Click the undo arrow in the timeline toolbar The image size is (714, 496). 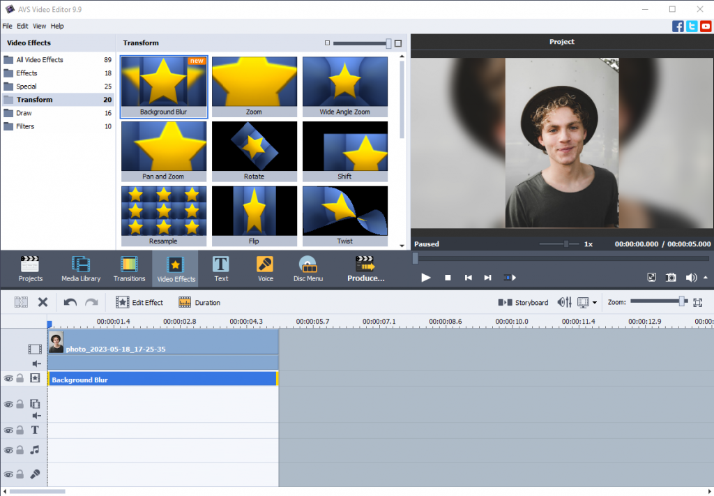click(70, 302)
